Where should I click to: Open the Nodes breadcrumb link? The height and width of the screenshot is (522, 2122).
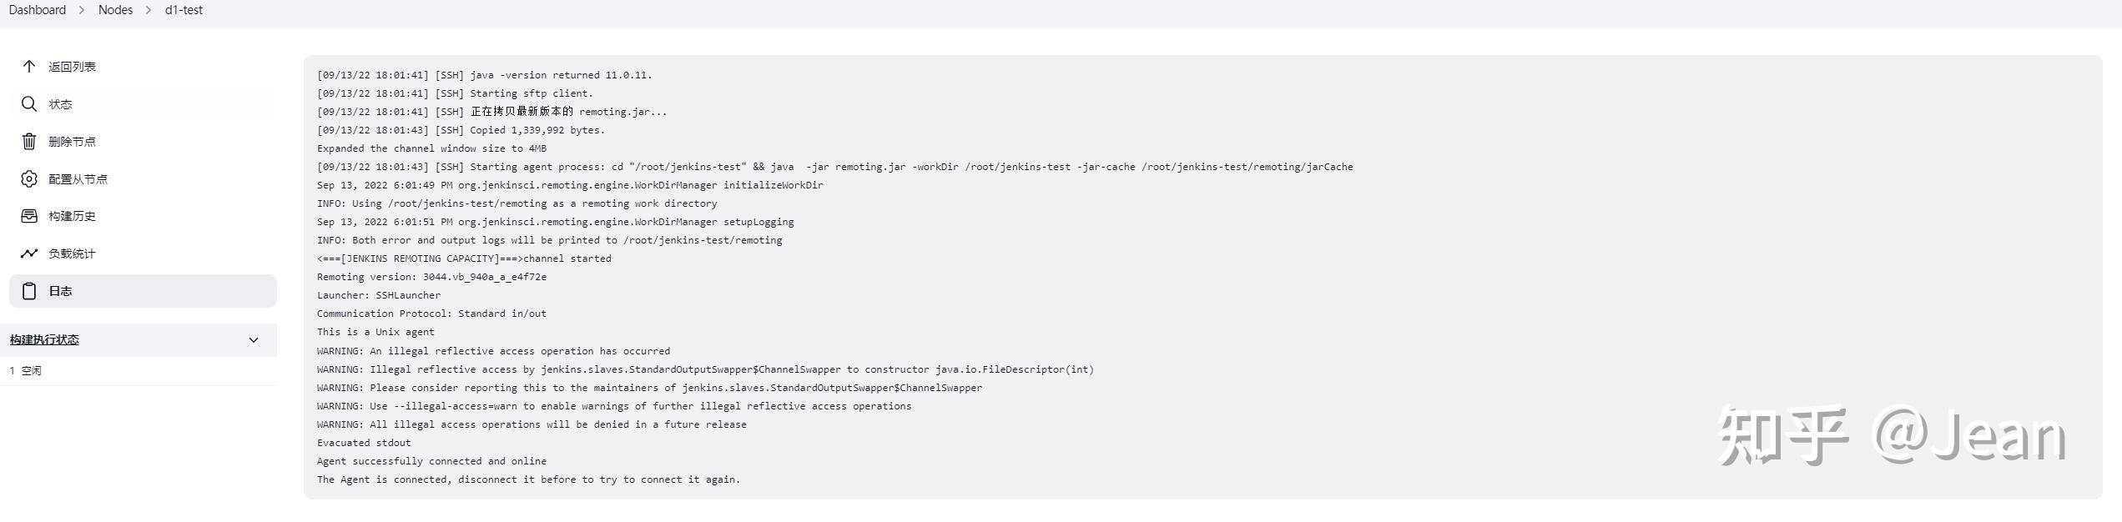point(115,10)
